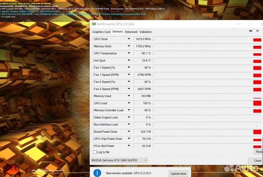263x177 pixels.
Task: Expand the Fan 1 Speed (RPM) dropdown
Action: [x=129, y=75]
